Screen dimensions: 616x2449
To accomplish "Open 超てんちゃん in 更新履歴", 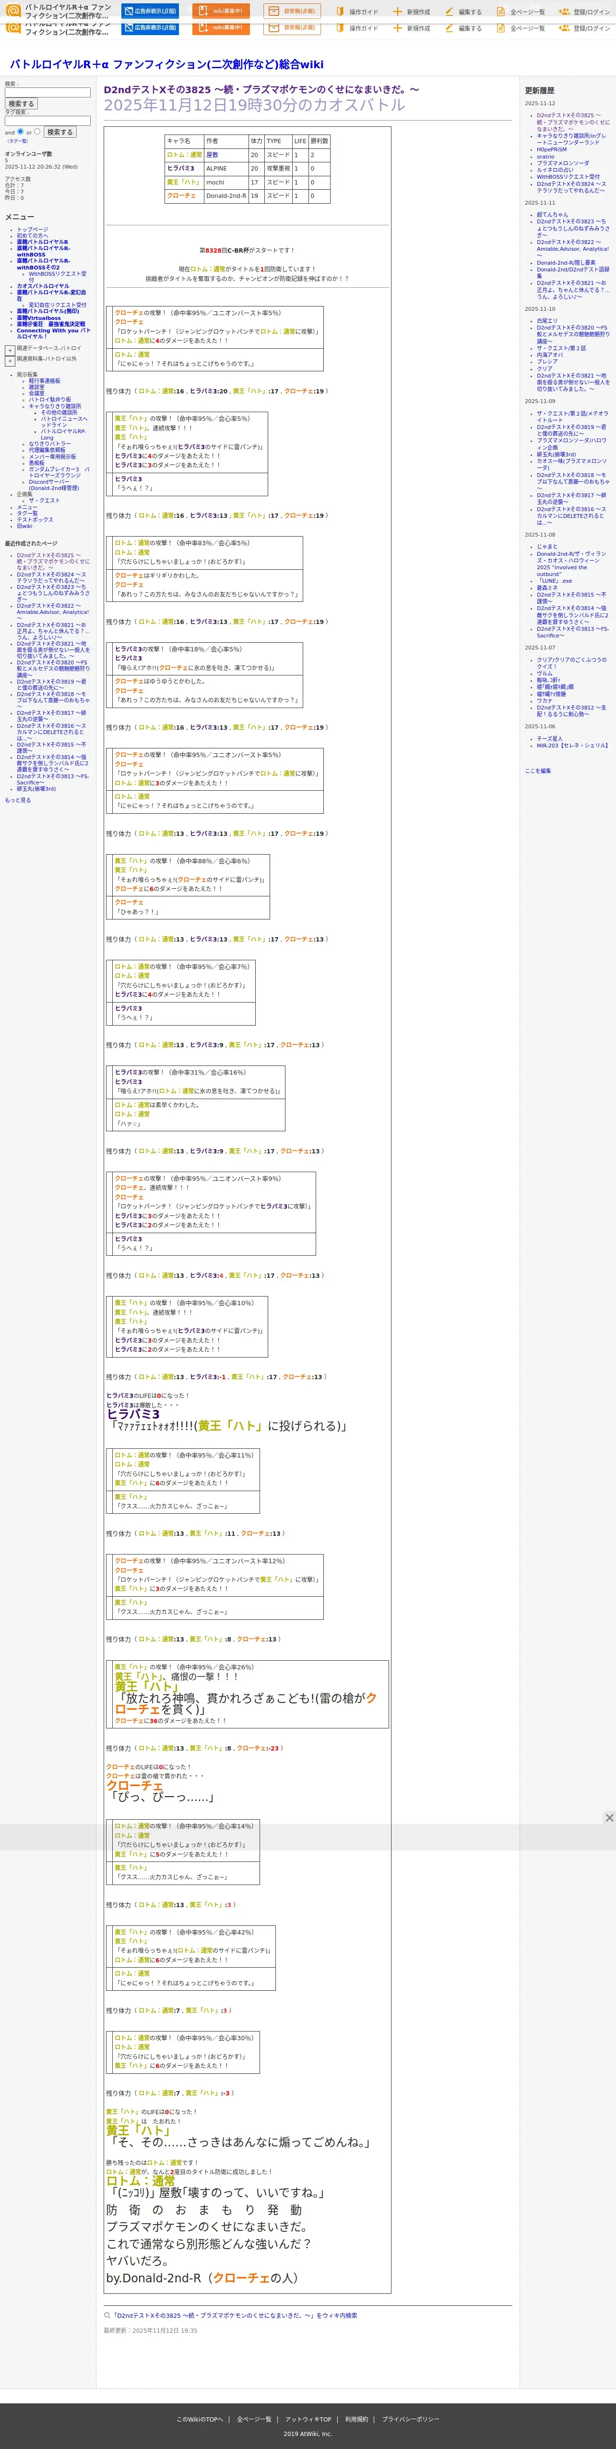I will [552, 215].
